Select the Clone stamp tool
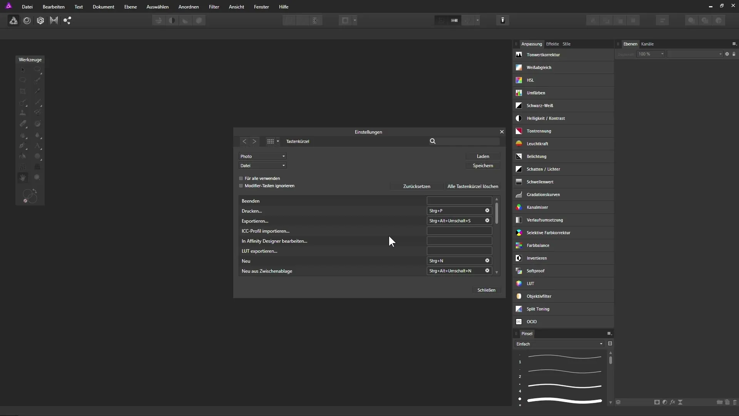 point(23,113)
